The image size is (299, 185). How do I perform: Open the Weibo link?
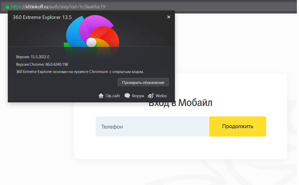click(x=161, y=96)
